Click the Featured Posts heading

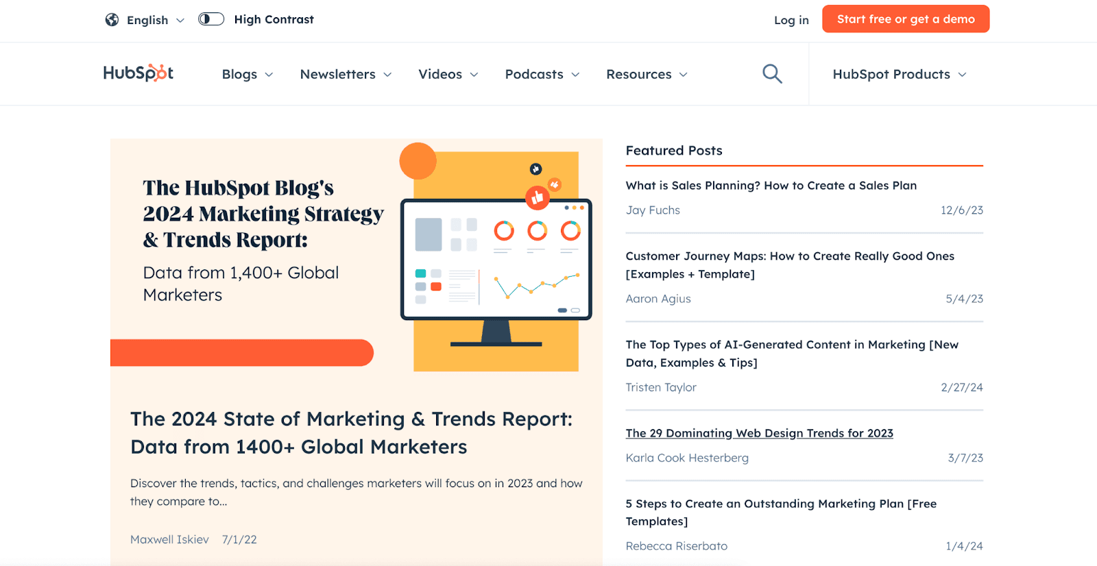[x=674, y=151]
